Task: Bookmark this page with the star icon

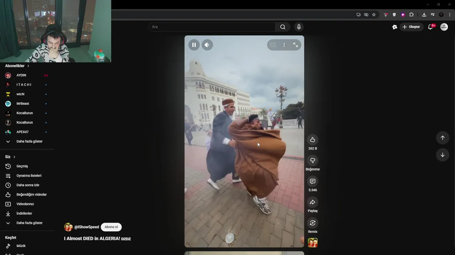Action: (x=374, y=15)
